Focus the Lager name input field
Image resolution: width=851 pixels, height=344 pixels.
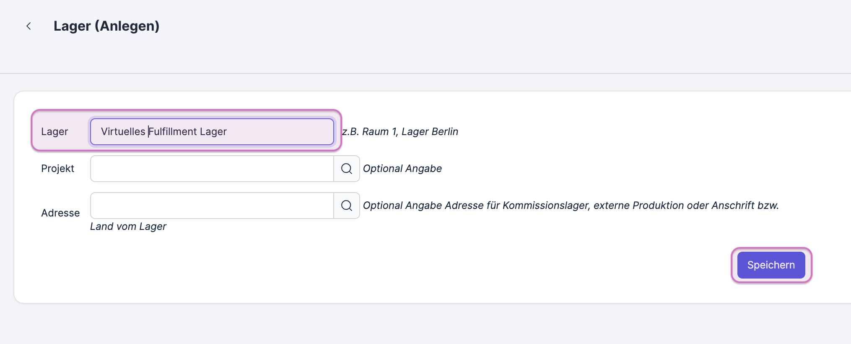212,132
